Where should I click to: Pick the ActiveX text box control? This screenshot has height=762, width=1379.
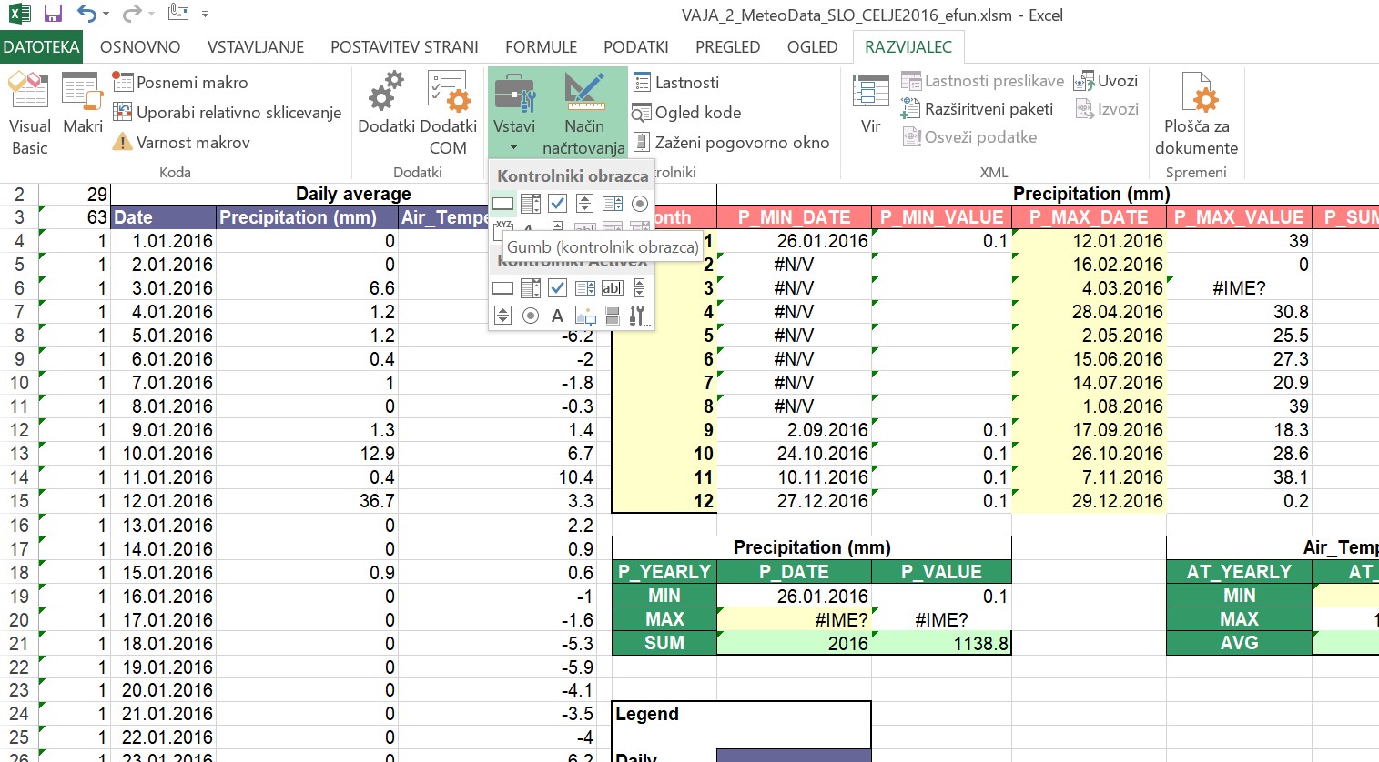(613, 288)
